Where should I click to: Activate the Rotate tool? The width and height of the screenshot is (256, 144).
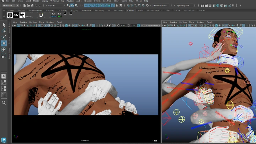4,49
